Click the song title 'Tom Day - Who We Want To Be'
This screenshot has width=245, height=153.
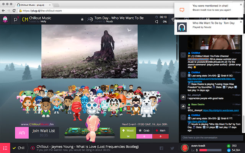(x=119, y=18)
